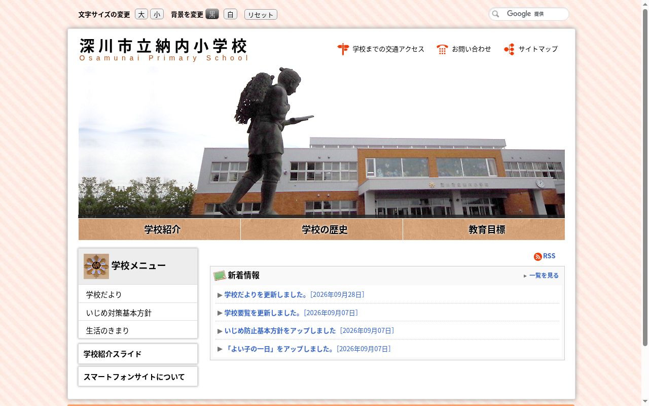This screenshot has width=649, height=406.
Task: Switch background to white with 白
Action: click(x=230, y=14)
